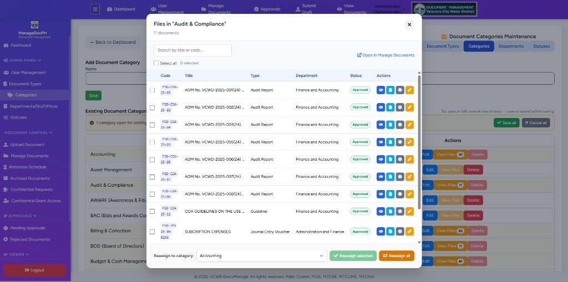
Task: Edit the COA GUIDELINES document with pencil icon
Action: (x=409, y=211)
